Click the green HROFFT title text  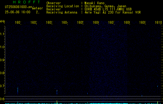(26, 2)
